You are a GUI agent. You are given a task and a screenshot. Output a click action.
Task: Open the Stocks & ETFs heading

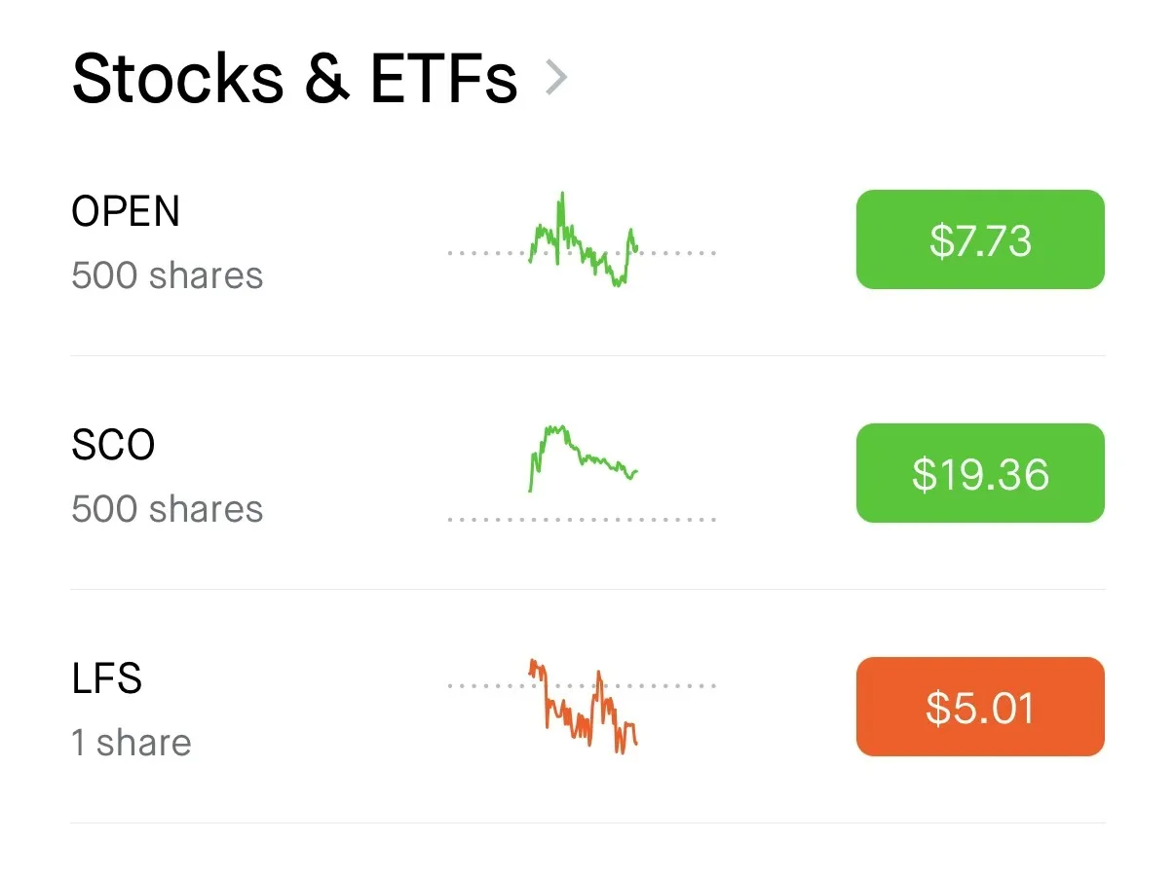tap(294, 79)
